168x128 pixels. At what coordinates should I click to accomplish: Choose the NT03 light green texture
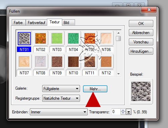pyautogui.click(x=57, y=38)
